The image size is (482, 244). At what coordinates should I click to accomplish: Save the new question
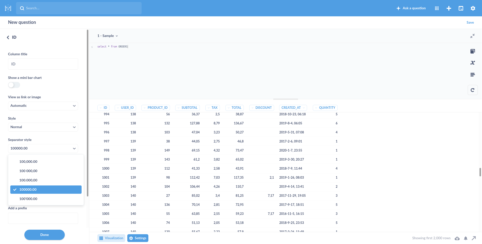click(470, 22)
